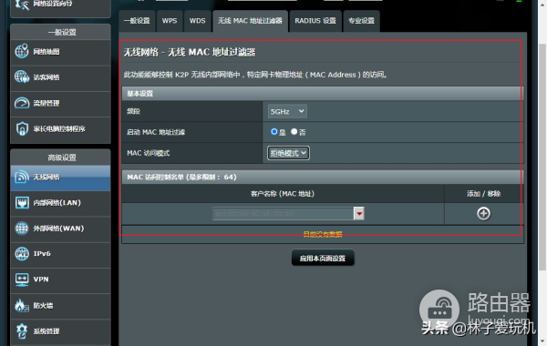This screenshot has width=547, height=346.
Task: Switch to the RADIUS 设置 tab
Action: 315,21
